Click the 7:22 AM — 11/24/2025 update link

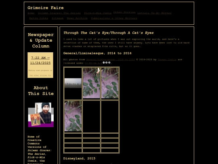(x=40, y=60)
